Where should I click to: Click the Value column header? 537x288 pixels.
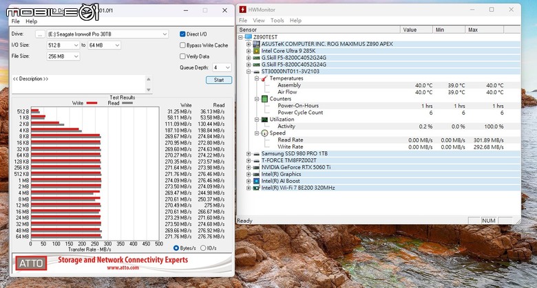coord(417,30)
